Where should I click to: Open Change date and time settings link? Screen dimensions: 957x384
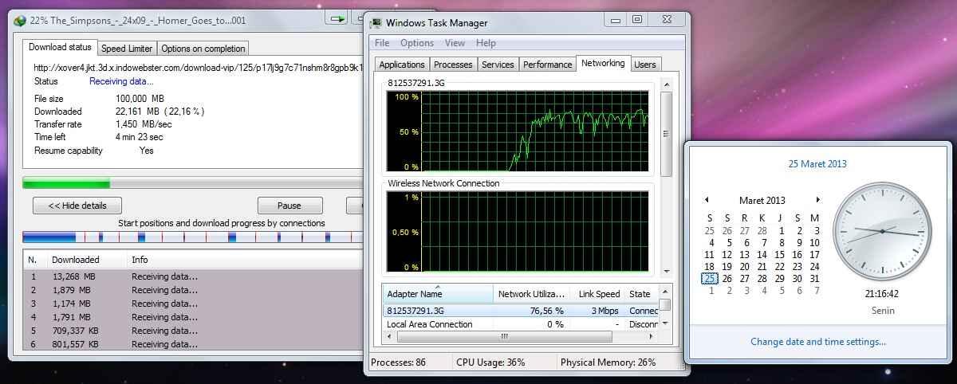coord(818,342)
